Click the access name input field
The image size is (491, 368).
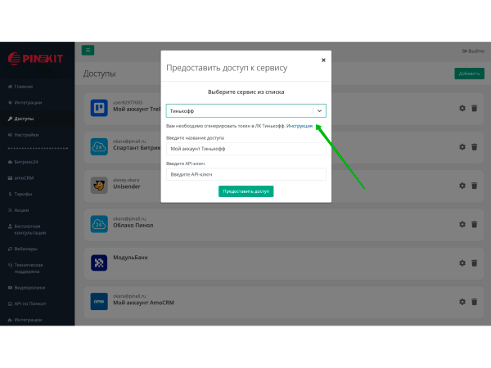[245, 149]
